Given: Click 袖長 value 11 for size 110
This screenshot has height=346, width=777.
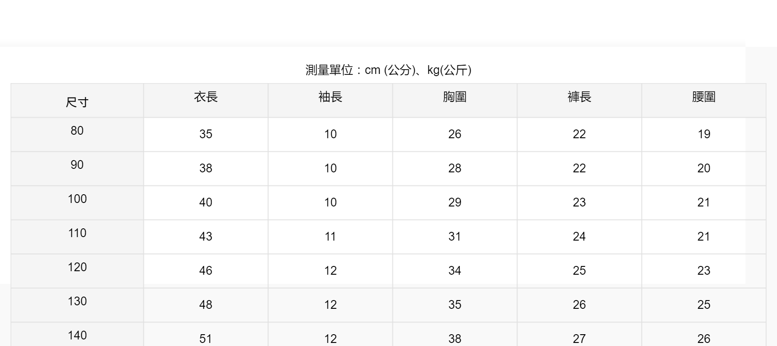Looking at the screenshot, I should pos(330,236).
